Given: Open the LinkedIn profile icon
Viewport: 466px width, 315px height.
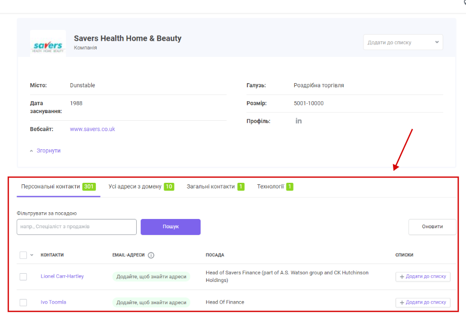Looking at the screenshot, I should [x=298, y=121].
